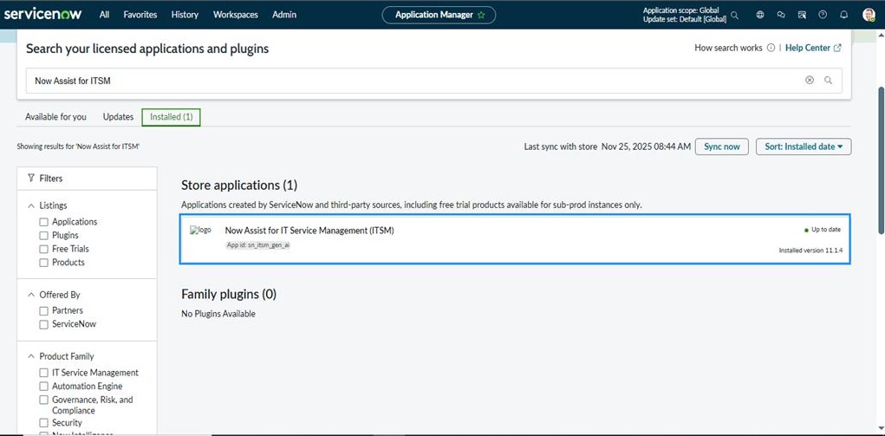The height and width of the screenshot is (436, 885).
Task: Enable the Free Trials checkbox
Action: point(44,249)
